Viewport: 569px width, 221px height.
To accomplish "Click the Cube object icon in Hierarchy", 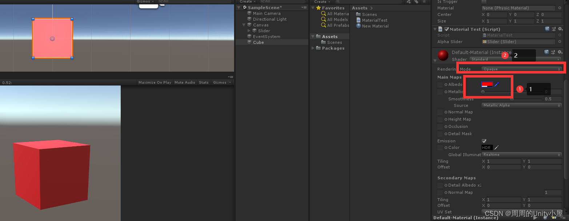I will pyautogui.click(x=249, y=42).
